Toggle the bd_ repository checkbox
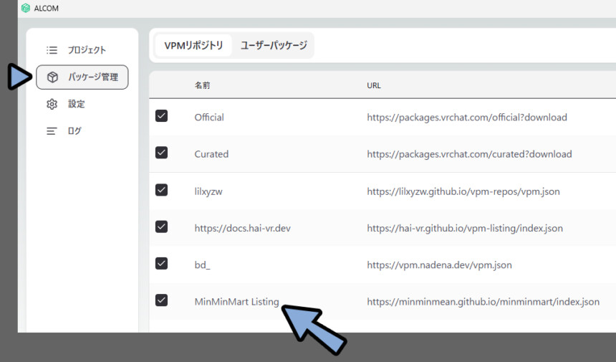Image resolution: width=616 pixels, height=362 pixels. tap(161, 263)
